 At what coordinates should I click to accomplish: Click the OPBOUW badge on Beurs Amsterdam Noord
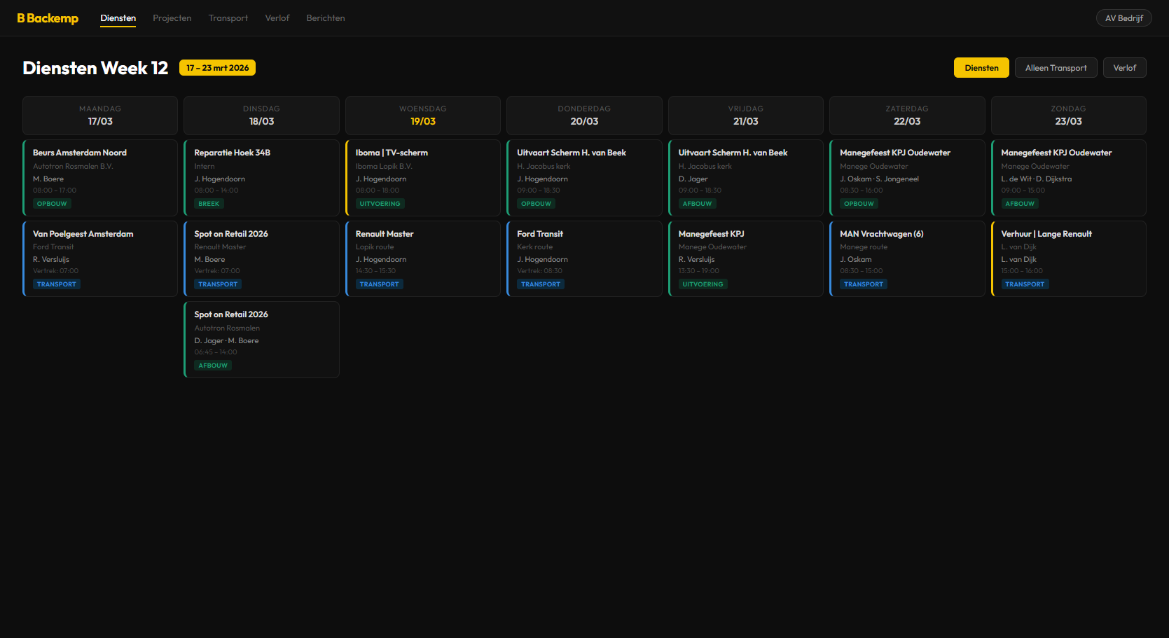52,203
